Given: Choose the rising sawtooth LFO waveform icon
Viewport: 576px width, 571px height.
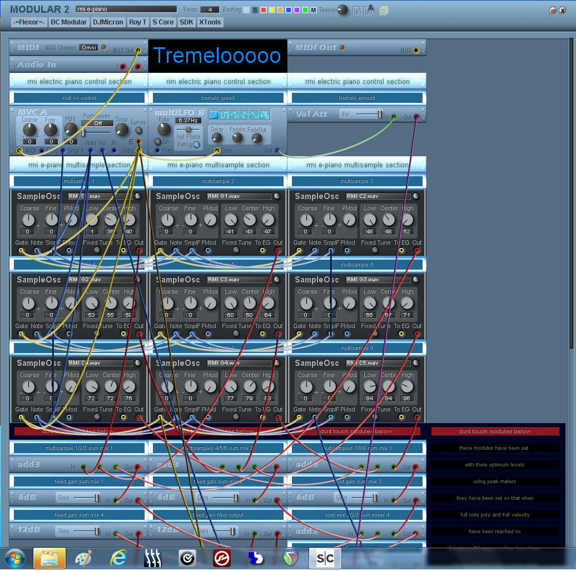Looking at the screenshot, I should click(x=234, y=115).
